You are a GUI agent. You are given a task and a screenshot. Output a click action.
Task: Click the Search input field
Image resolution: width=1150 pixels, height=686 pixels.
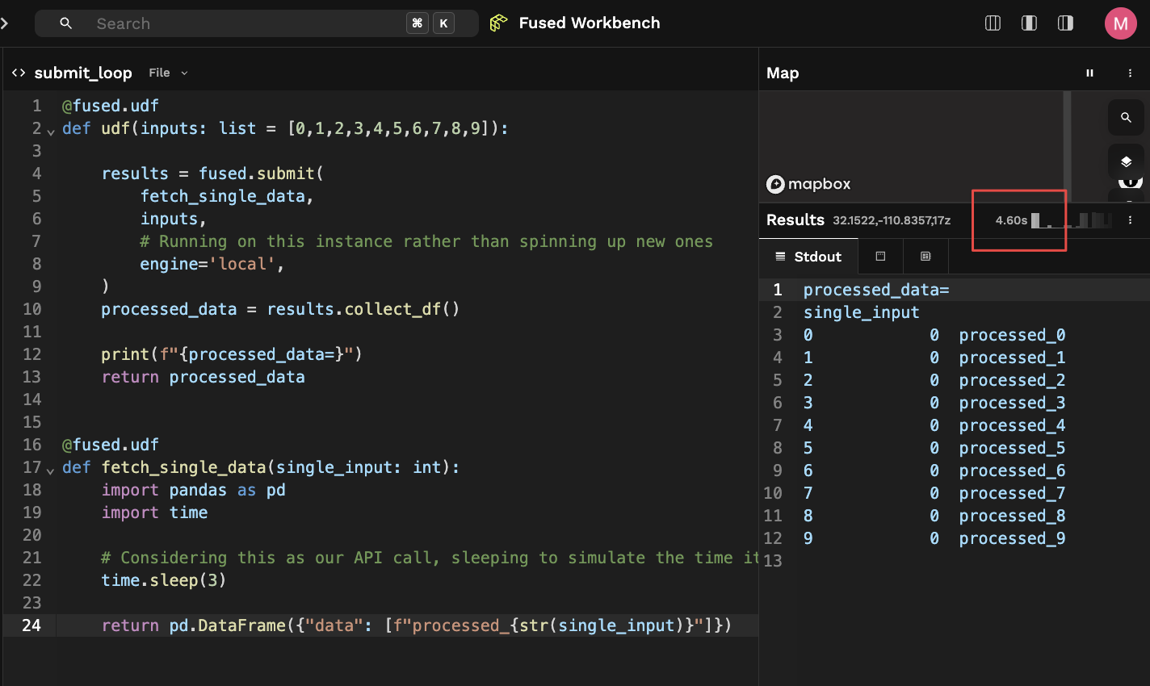coord(257,23)
